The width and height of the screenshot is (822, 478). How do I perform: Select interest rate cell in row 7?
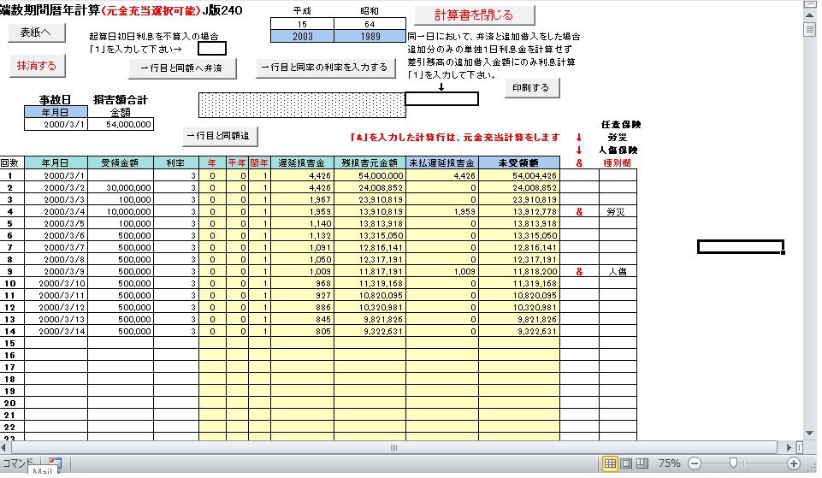pyautogui.click(x=175, y=247)
